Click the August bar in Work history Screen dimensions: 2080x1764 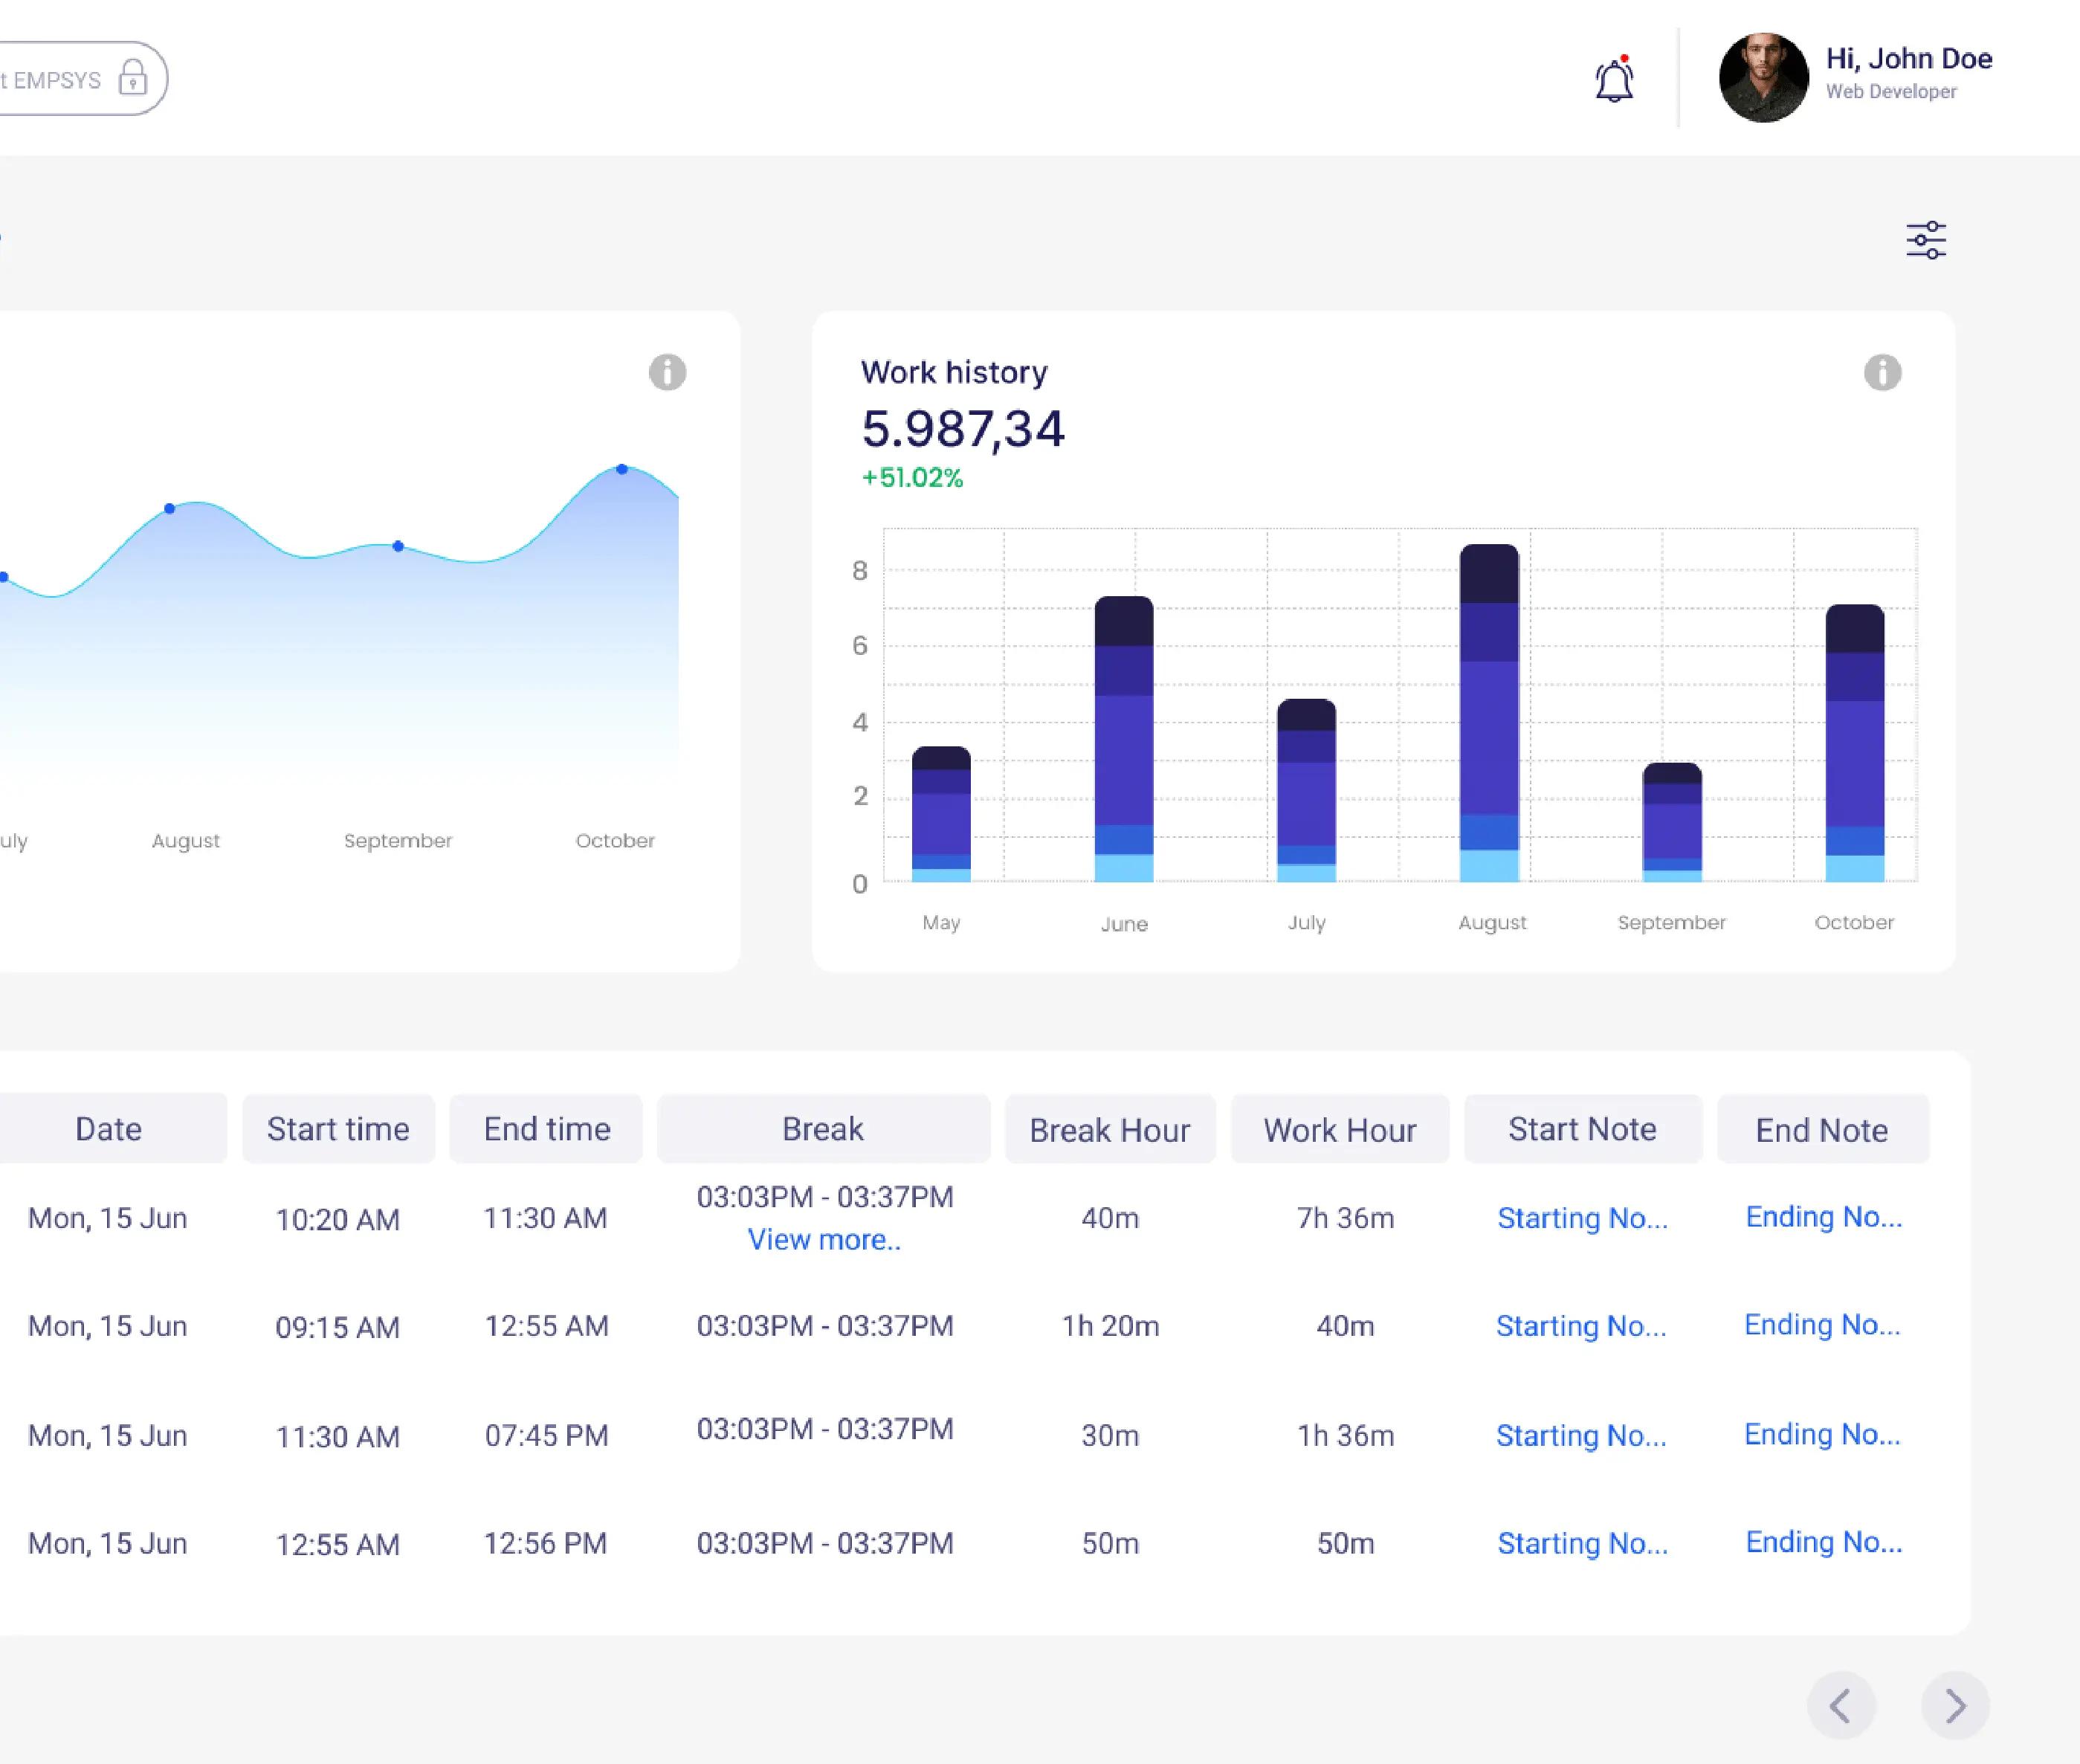(x=1489, y=713)
